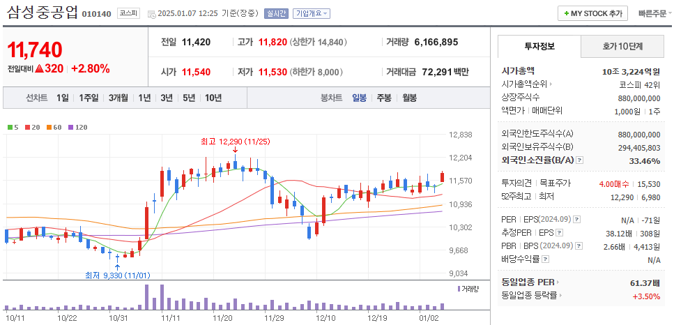
Task: Switch to 호가 10단계 tab
Action: pos(622,47)
